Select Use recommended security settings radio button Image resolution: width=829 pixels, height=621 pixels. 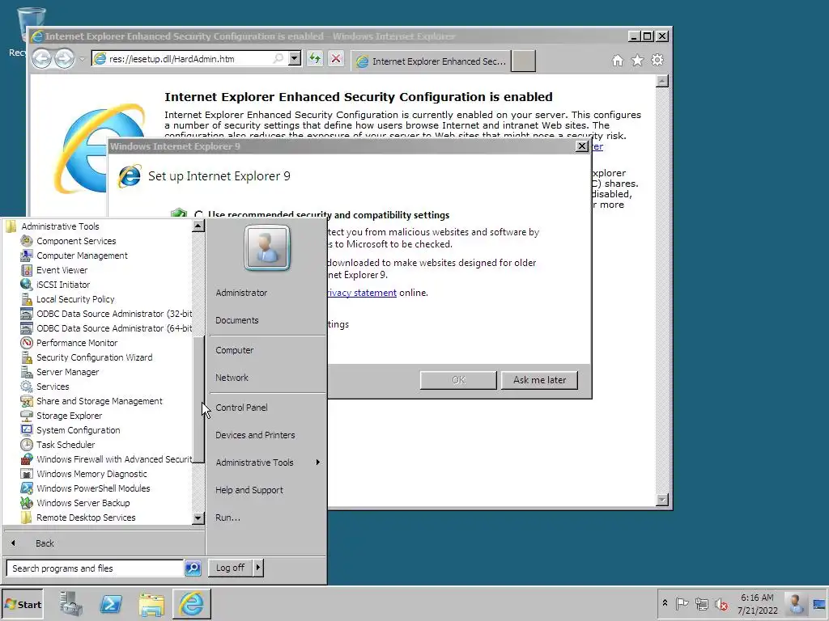coord(199,215)
